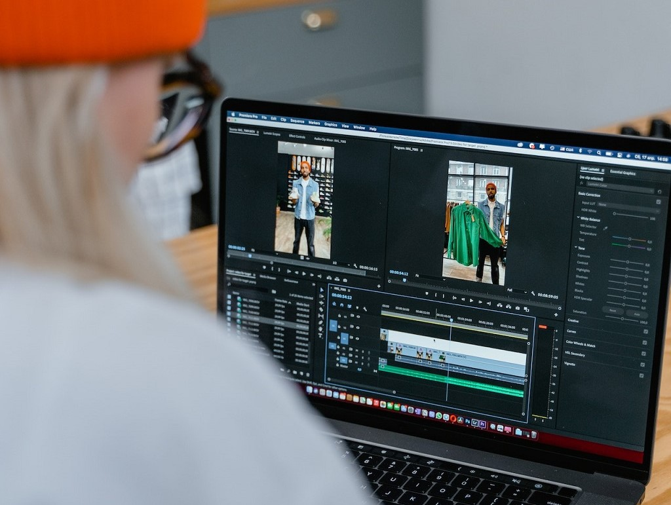Open Source panel menu icon
This screenshot has height=505, width=671.
tap(258, 132)
